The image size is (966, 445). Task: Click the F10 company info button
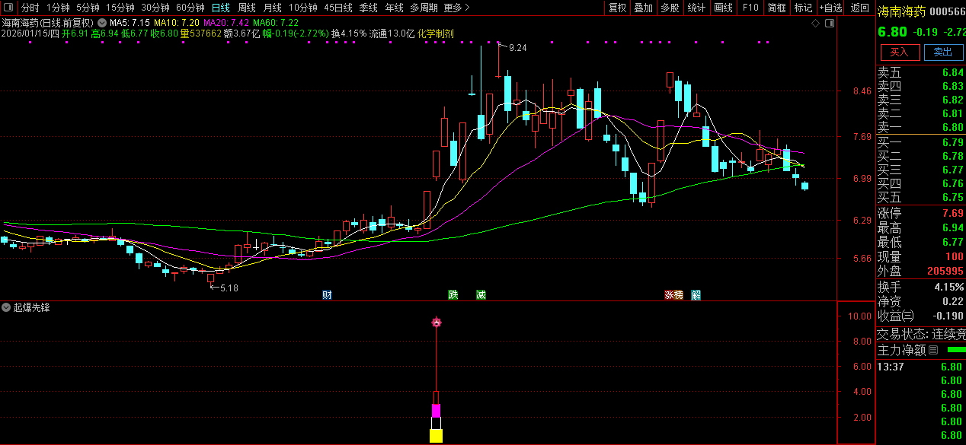pos(750,8)
